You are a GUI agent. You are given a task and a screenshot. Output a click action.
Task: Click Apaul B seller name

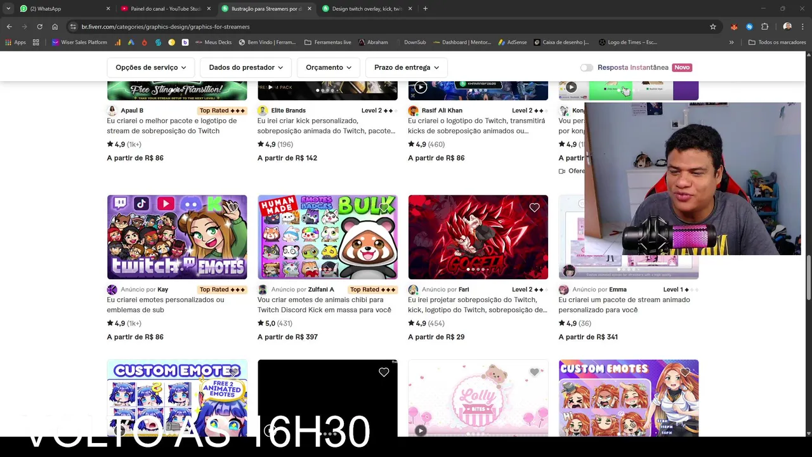[132, 110]
